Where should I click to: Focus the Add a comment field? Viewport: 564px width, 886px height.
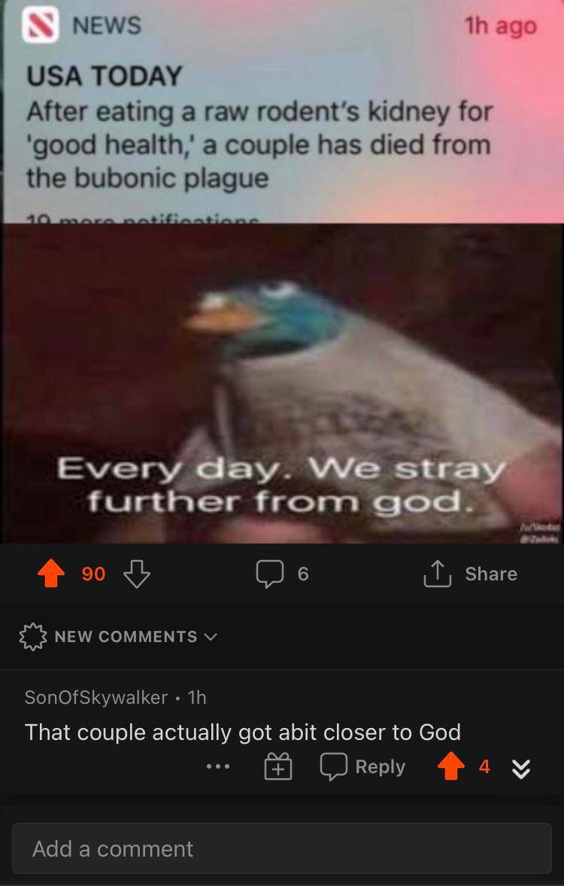click(282, 848)
